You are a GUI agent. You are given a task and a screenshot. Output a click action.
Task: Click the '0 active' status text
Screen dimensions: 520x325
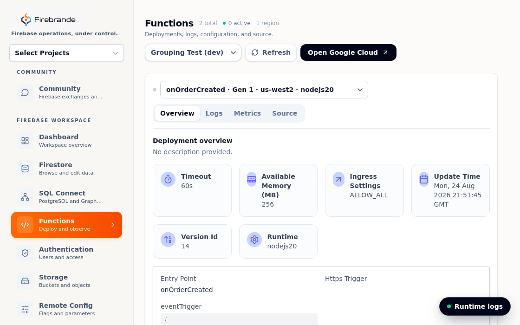click(x=239, y=23)
